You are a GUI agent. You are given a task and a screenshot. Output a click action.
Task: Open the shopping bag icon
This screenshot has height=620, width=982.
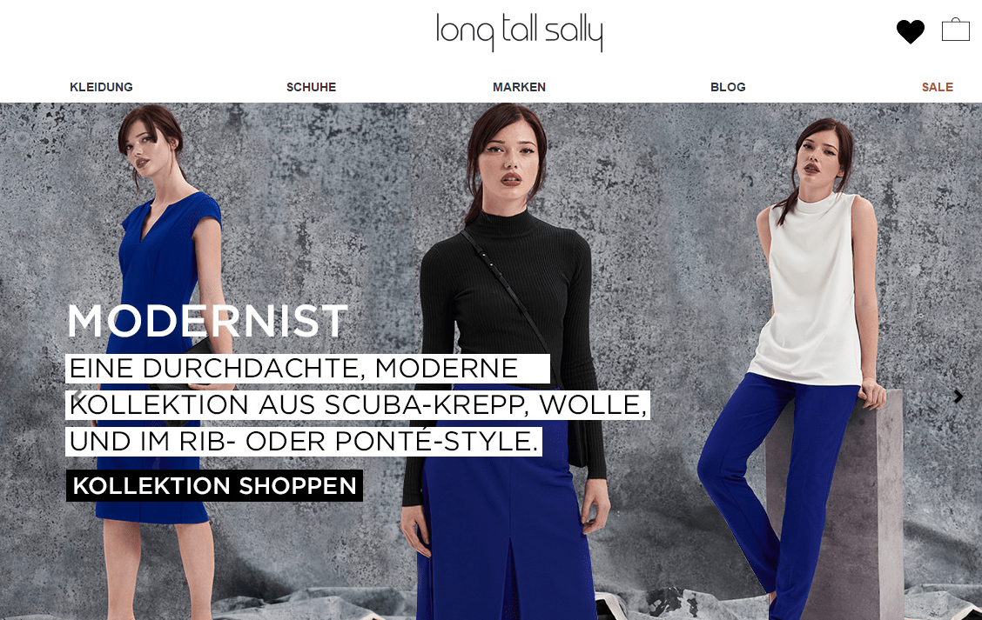956,30
